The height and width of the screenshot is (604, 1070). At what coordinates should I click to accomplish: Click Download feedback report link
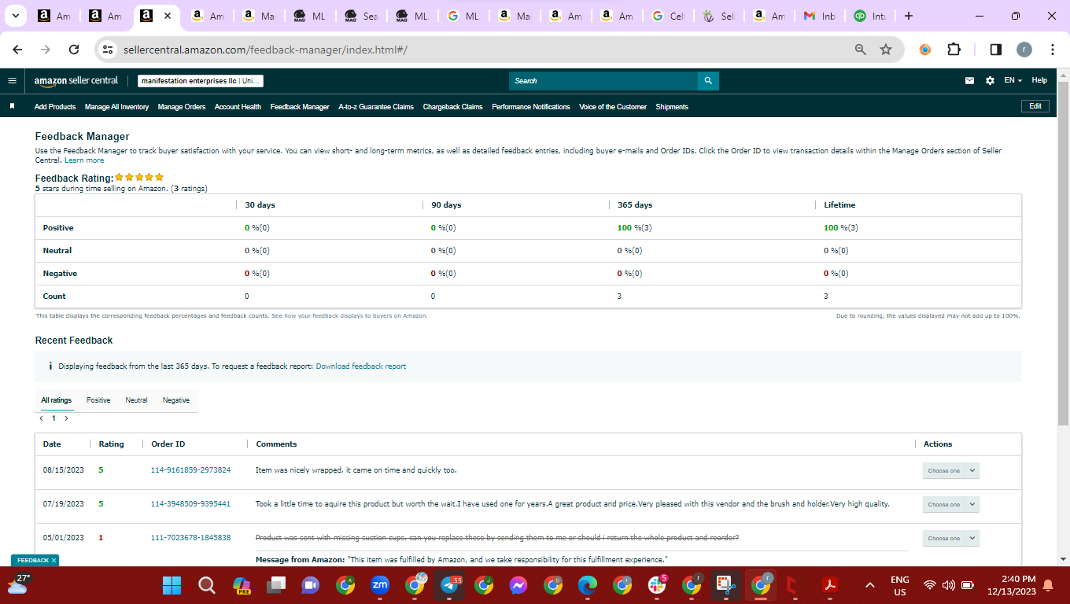[x=361, y=366]
